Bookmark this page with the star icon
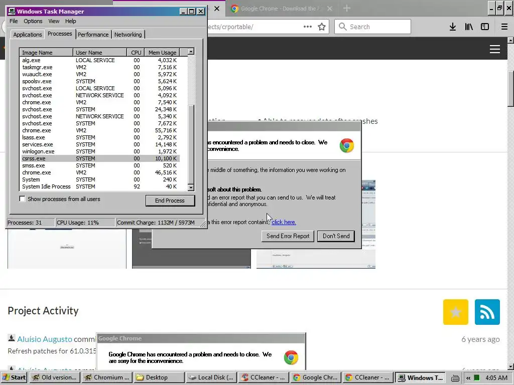 point(322,27)
